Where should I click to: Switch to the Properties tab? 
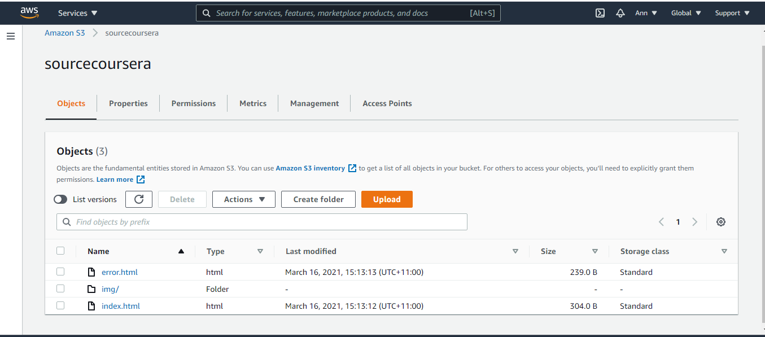click(x=128, y=103)
